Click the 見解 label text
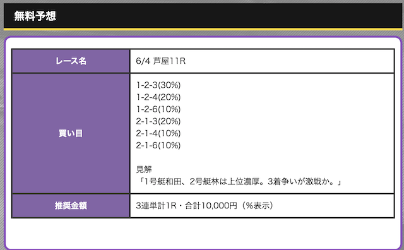Image resolution: width=404 pixels, height=250 pixels. click(144, 169)
